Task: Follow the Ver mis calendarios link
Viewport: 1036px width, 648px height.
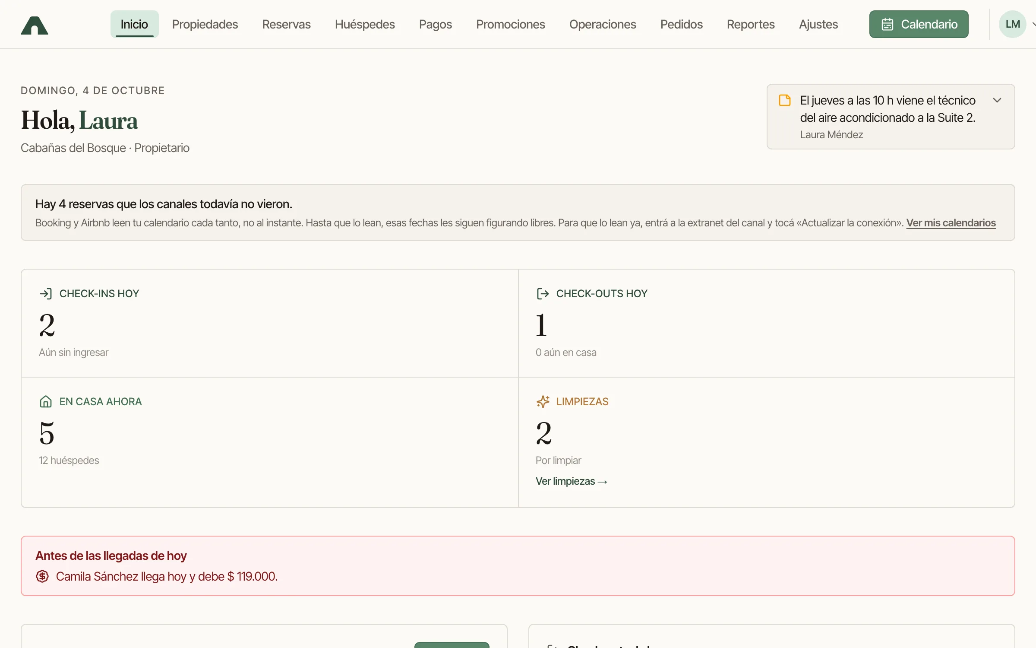Action: pyautogui.click(x=951, y=223)
